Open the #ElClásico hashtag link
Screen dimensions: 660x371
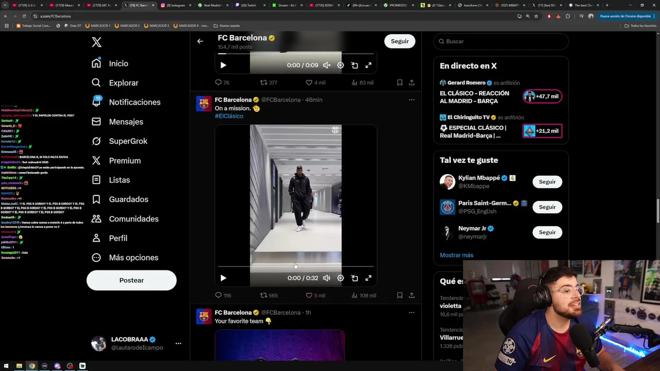pyautogui.click(x=229, y=116)
